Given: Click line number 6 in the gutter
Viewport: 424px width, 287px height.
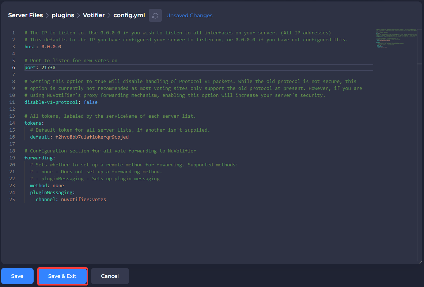Looking at the screenshot, I should pyautogui.click(x=14, y=67).
